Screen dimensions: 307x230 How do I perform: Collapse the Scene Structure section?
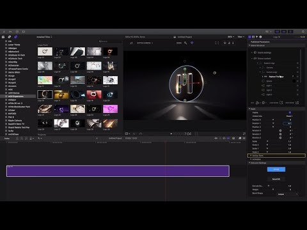click(x=249, y=45)
